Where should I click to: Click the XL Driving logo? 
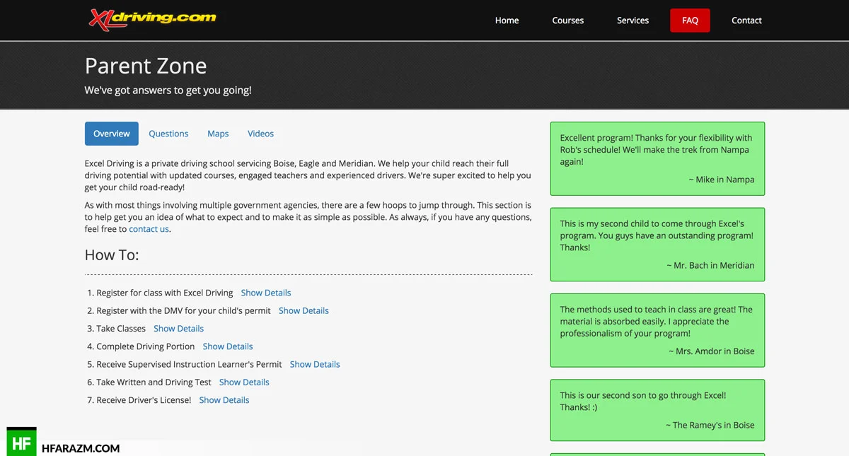pos(152,18)
